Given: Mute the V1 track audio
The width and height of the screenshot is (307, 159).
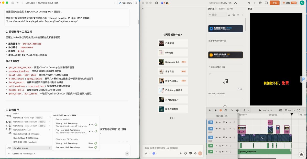Looking at the screenshot, I should tap(220, 137).
